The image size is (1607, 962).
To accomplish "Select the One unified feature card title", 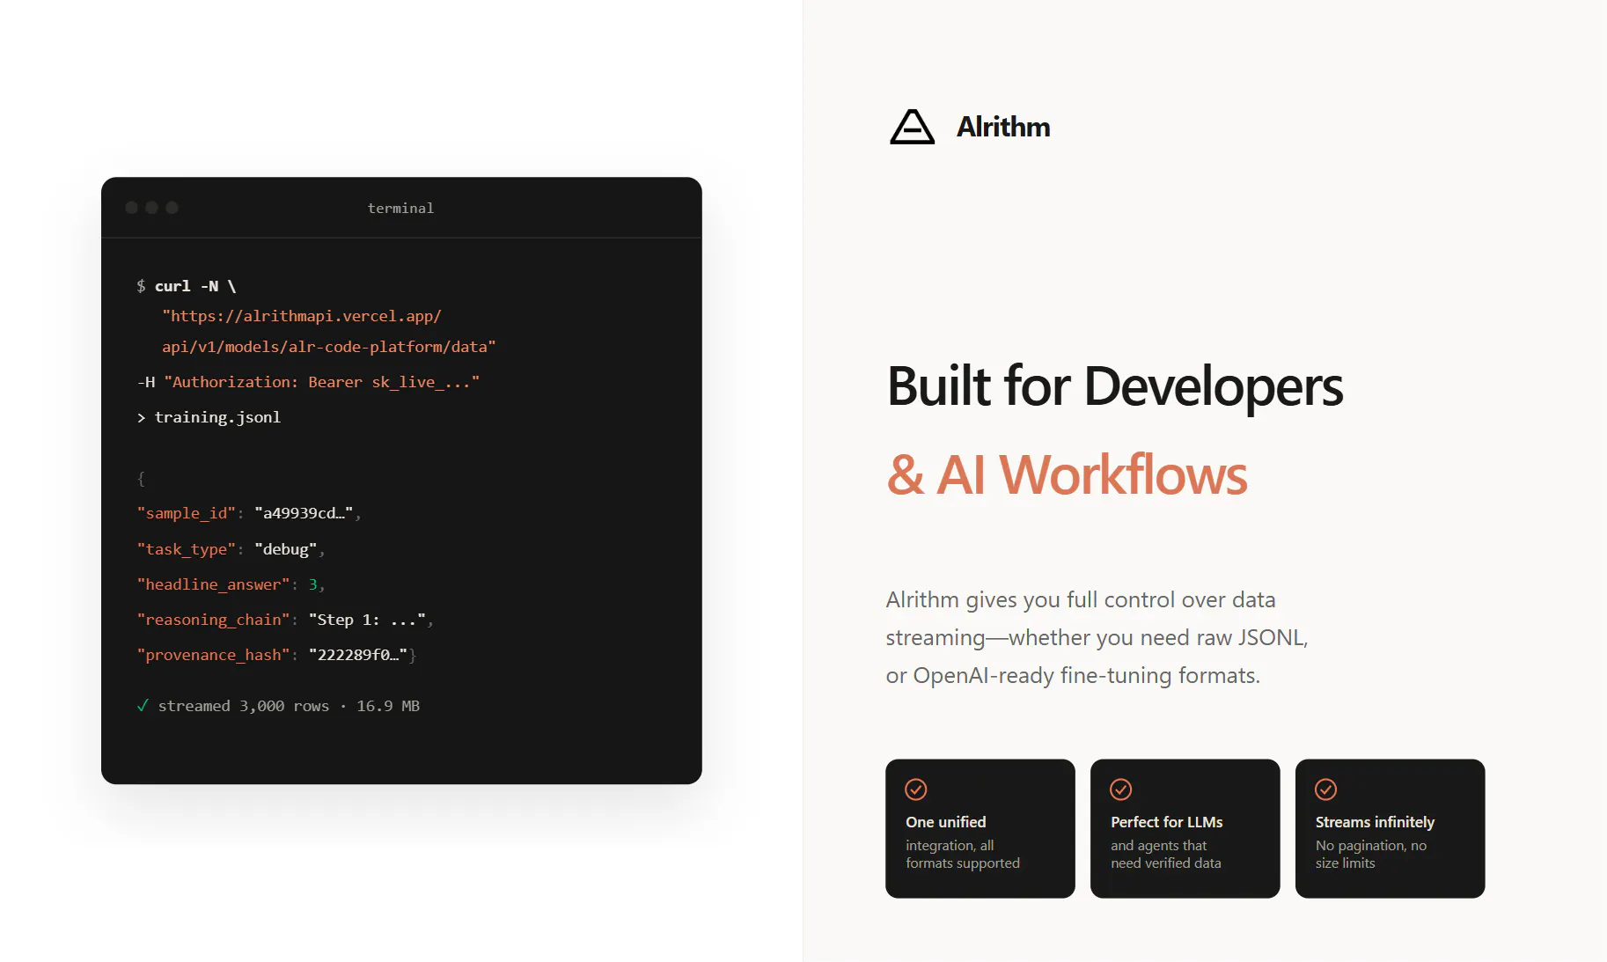I will coord(946,822).
